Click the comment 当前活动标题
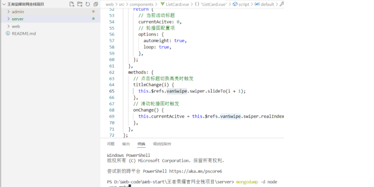This screenshot has width=374, height=187. [160, 15]
